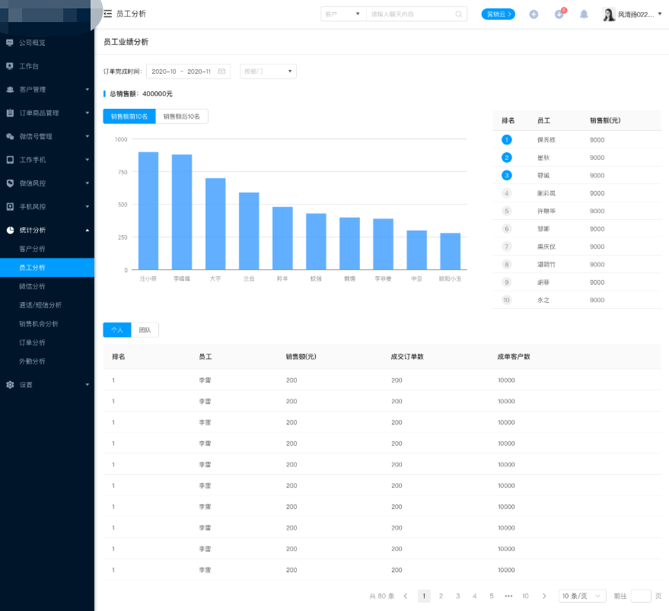Click the pagination ellipsis more pages
The image size is (669, 611).
508,596
